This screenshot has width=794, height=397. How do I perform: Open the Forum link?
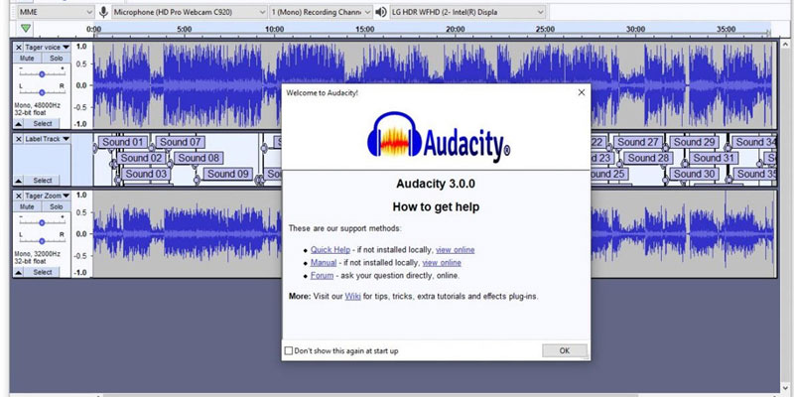(322, 276)
